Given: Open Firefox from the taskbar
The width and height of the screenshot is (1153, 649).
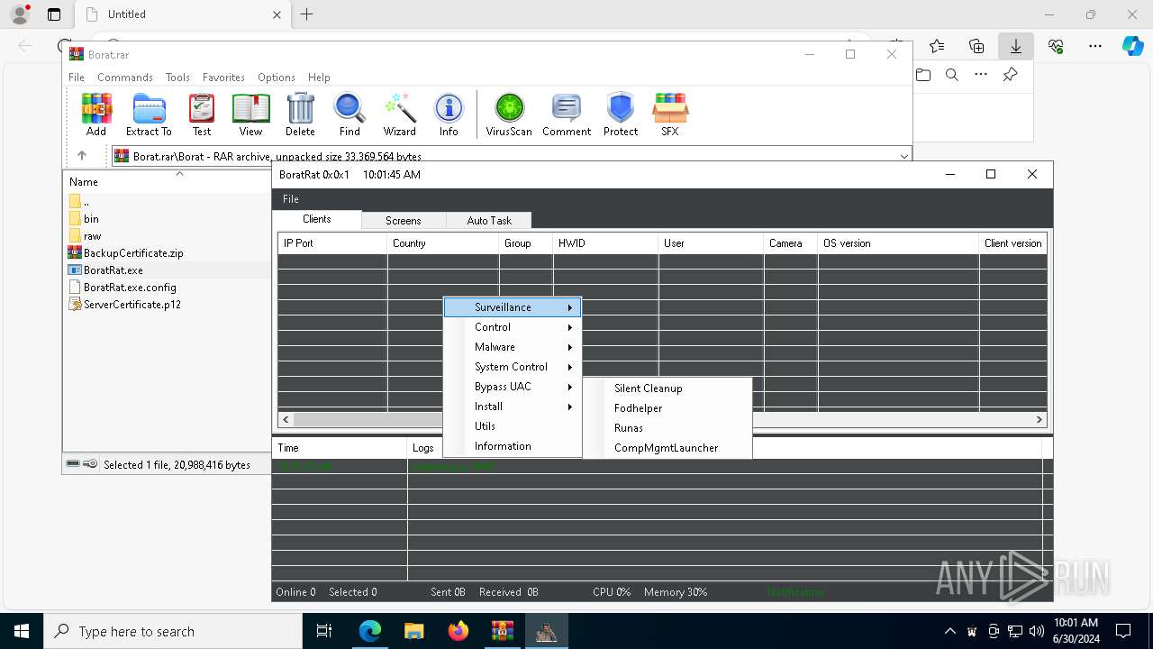Looking at the screenshot, I should coord(458,631).
